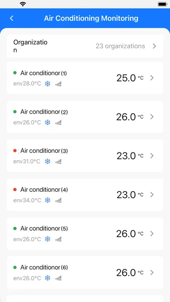This screenshot has height=302, width=170.
Task: Click the snowflake icon for Air conditionor (2)
Action: click(48, 122)
